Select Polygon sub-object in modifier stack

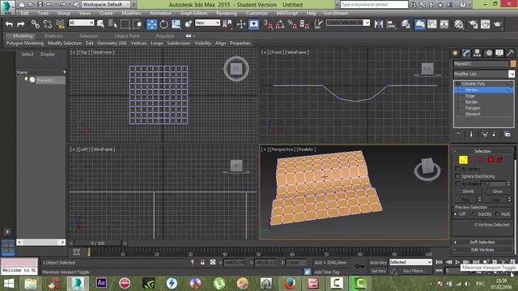pos(473,108)
